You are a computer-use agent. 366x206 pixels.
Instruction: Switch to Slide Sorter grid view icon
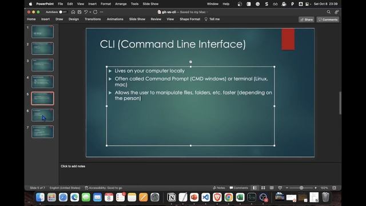[263, 188]
